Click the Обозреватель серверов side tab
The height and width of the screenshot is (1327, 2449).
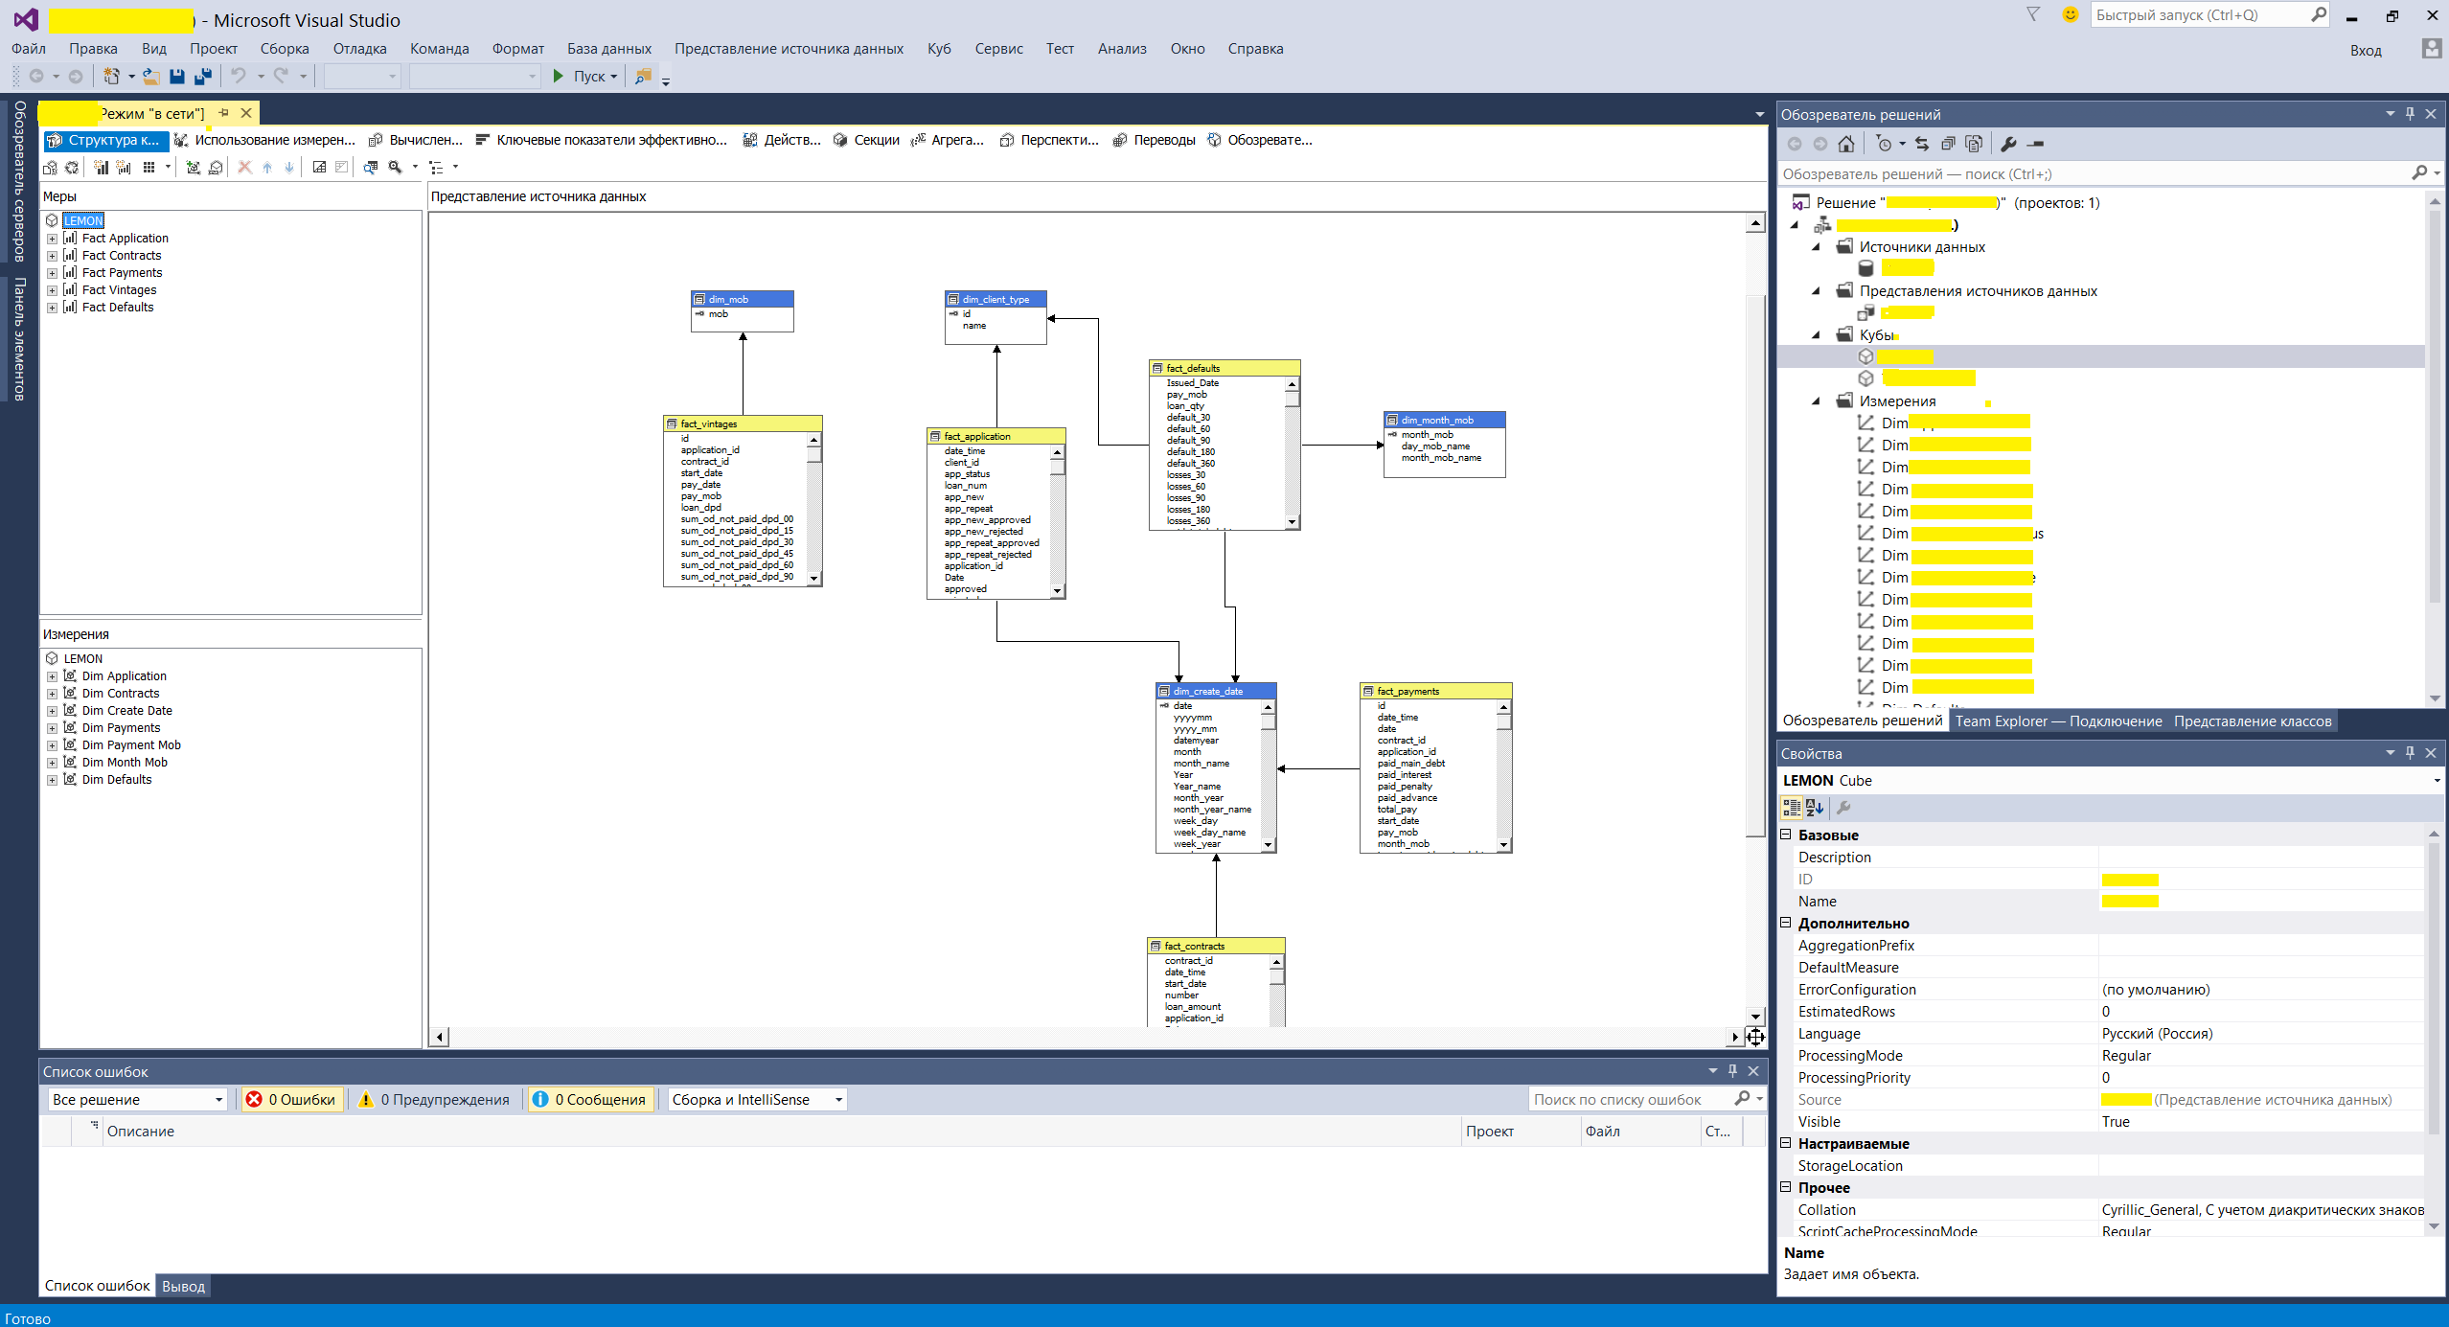tap(18, 180)
